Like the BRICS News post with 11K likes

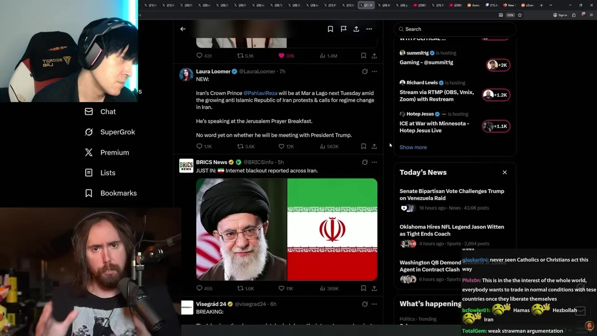285,288
